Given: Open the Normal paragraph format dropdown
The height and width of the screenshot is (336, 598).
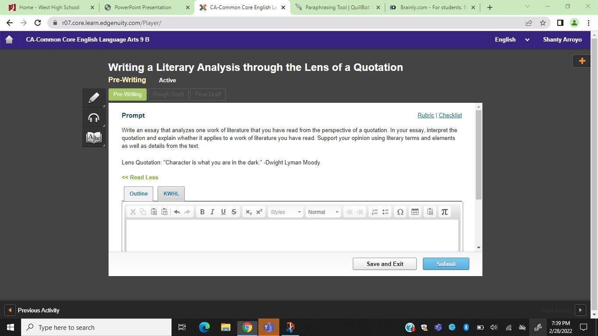Looking at the screenshot, I should [x=323, y=212].
